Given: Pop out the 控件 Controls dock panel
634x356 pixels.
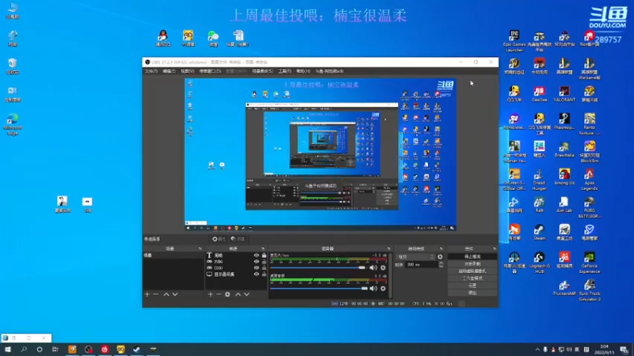Looking at the screenshot, I should (495, 248).
